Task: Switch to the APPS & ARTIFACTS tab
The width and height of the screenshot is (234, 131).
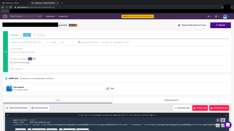Action: (x=171, y=100)
